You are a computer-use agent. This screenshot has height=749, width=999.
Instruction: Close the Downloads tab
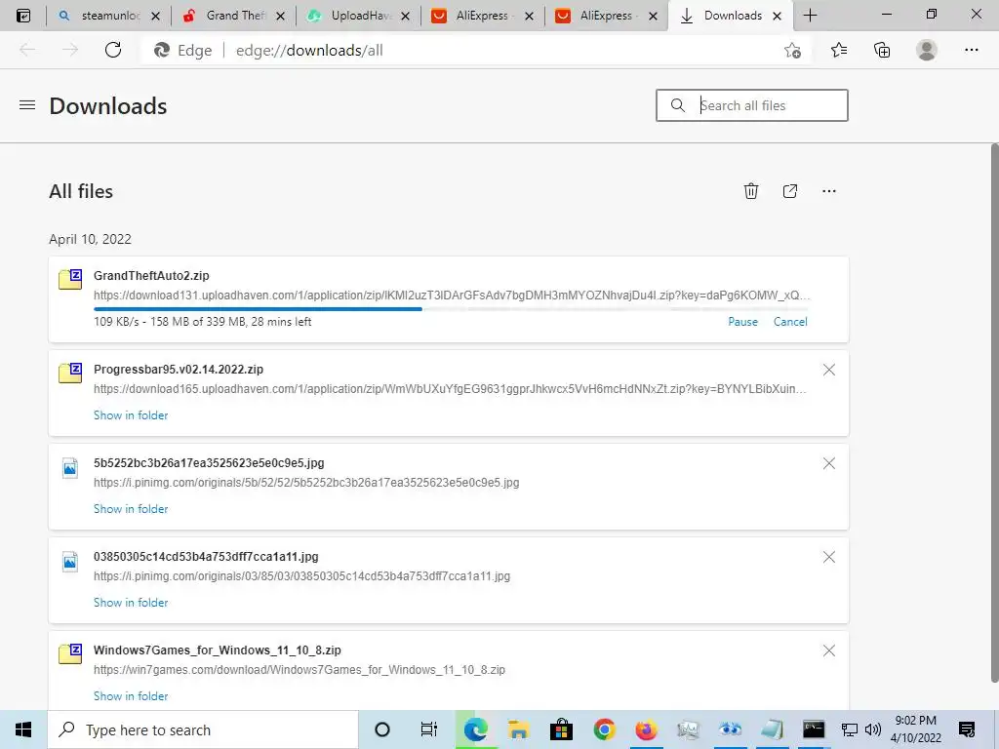click(778, 17)
